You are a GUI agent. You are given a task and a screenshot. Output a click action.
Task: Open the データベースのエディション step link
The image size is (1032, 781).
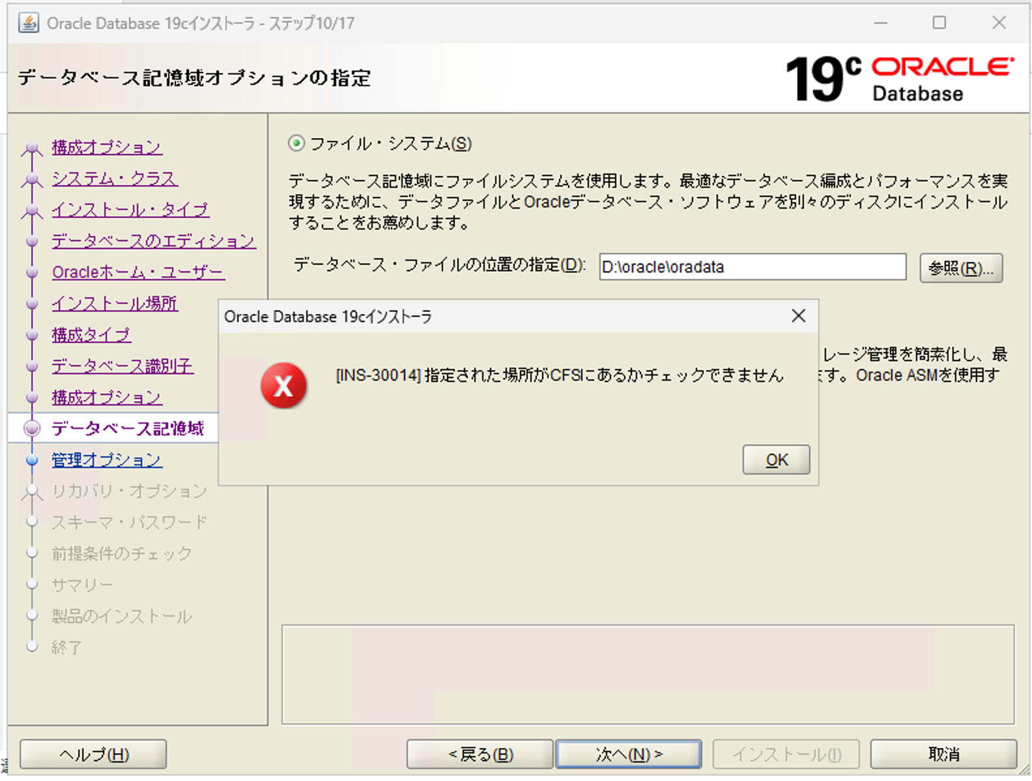154,241
